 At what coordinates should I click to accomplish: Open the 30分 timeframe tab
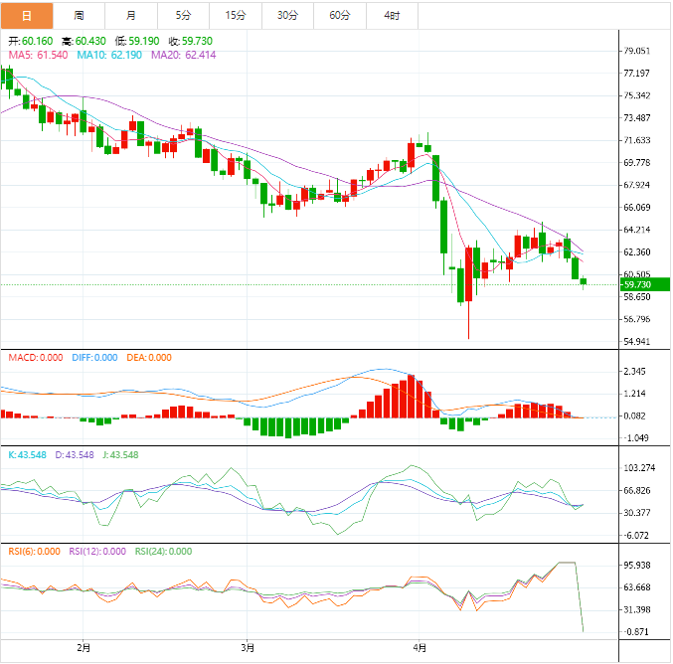(287, 16)
